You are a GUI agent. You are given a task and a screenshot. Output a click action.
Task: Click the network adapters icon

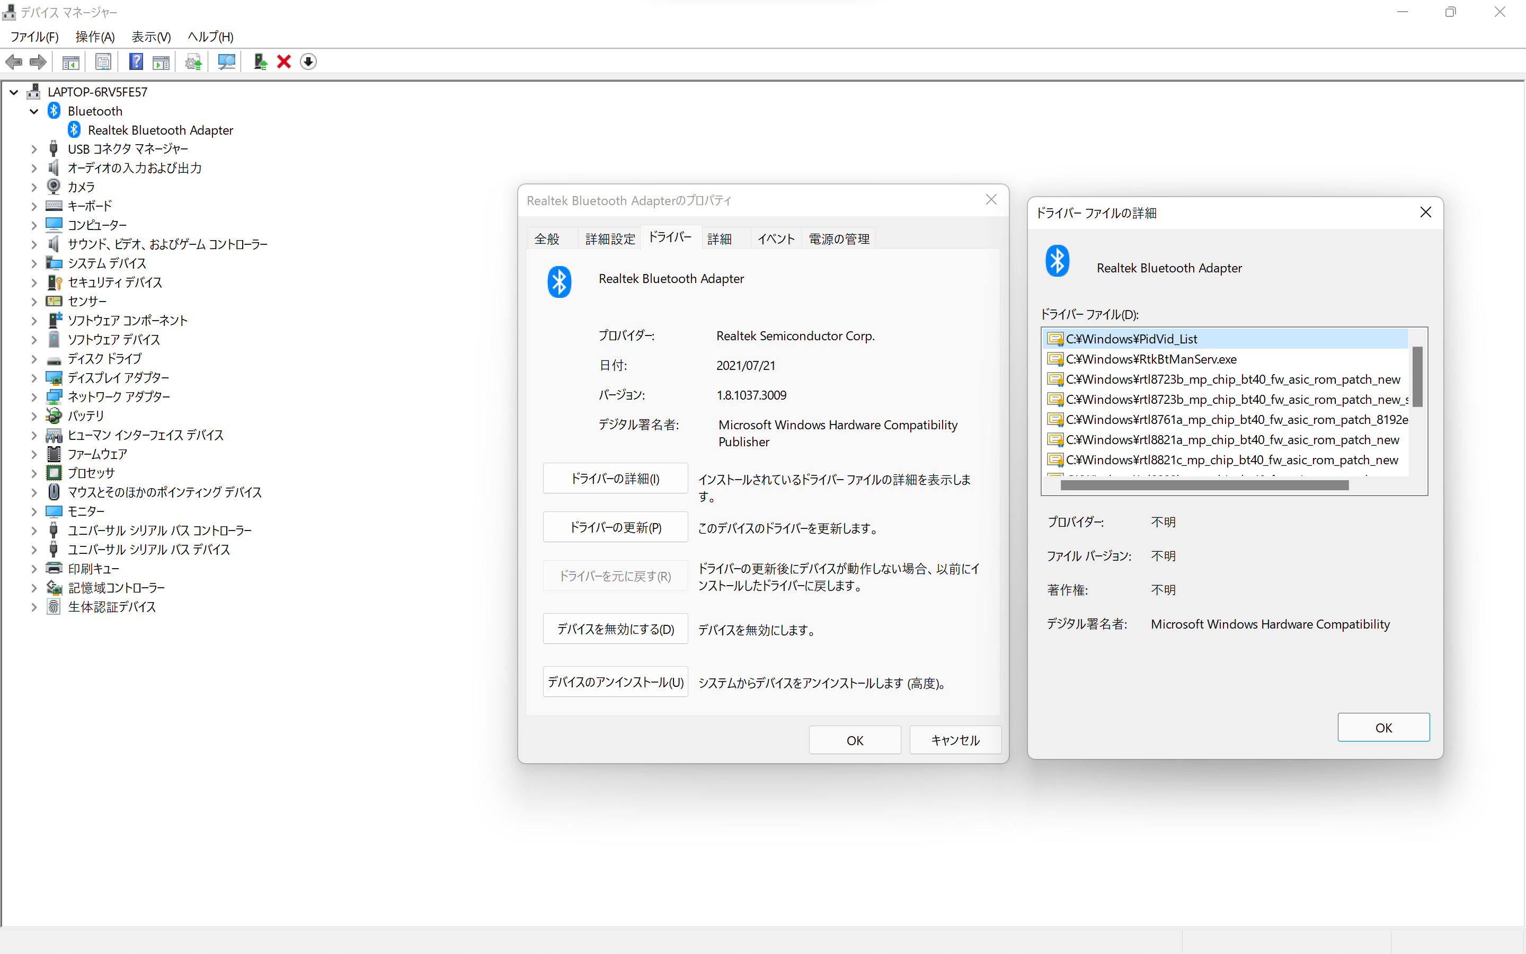point(54,396)
